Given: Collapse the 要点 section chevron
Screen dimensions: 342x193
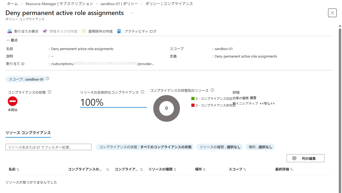Looking at the screenshot, I should pyautogui.click(x=8, y=40).
